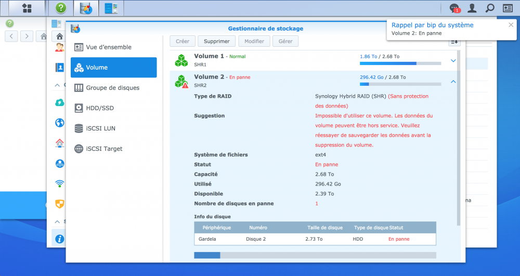
Task: Collapse the Volume 2 details chevron
Action: (x=453, y=82)
